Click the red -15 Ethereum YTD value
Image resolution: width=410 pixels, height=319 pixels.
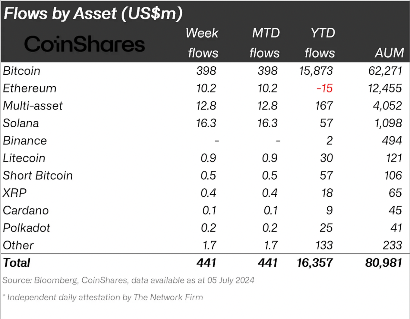(324, 88)
